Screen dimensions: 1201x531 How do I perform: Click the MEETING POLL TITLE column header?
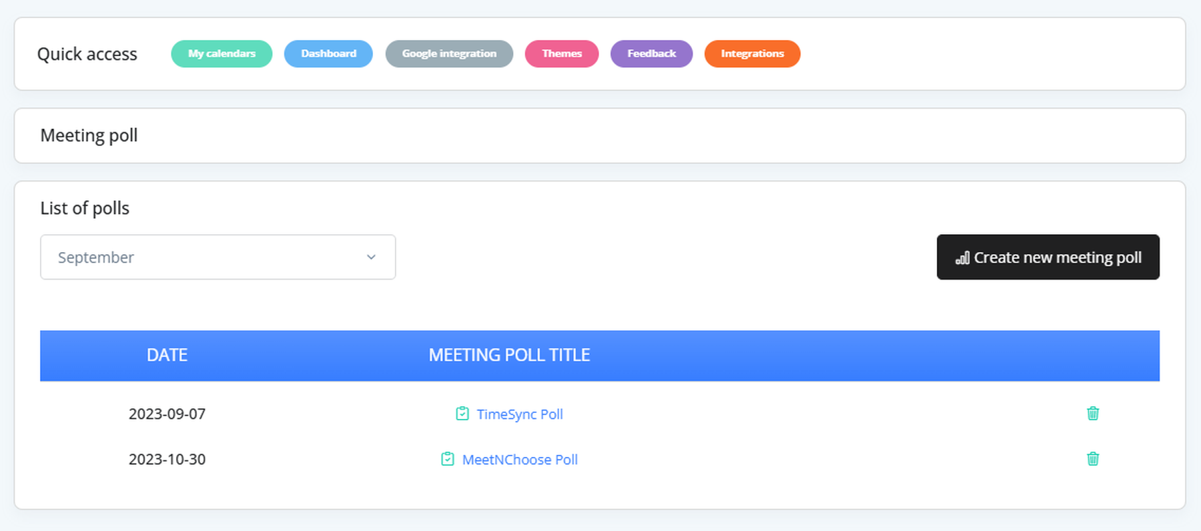click(509, 355)
